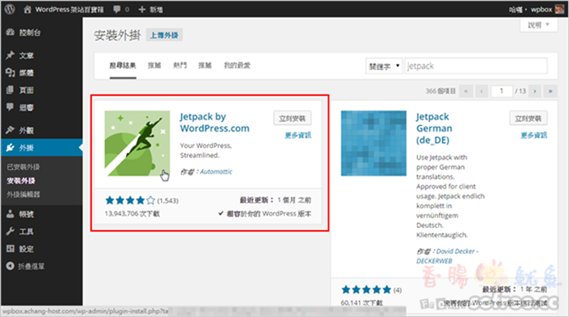Click the tools wrench icon
569x317 pixels.
coord(10,231)
